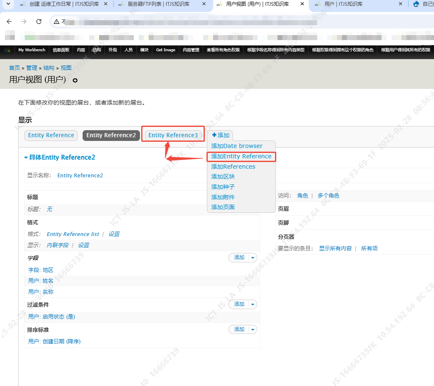Go to 视图 breadcrumb link

(x=66, y=68)
